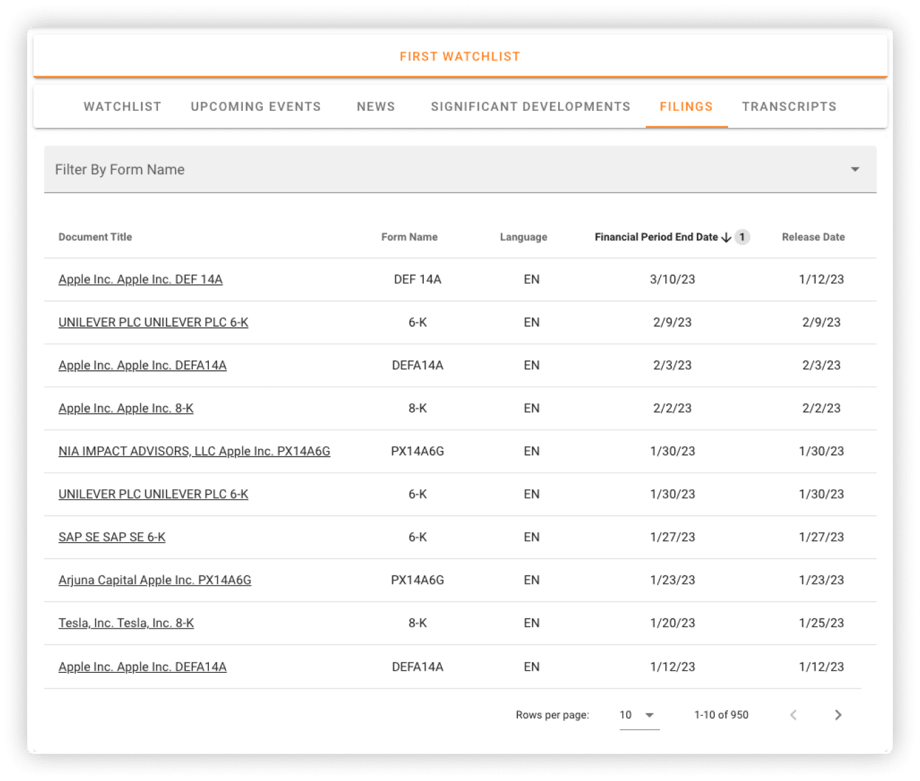Image resolution: width=920 pixels, height=781 pixels.
Task: Click the '1-10 of 950' pagination text
Action: pos(721,715)
